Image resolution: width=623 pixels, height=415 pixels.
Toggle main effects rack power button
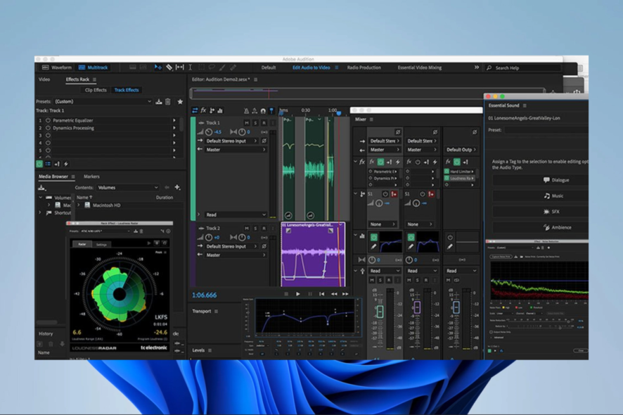coord(39,164)
